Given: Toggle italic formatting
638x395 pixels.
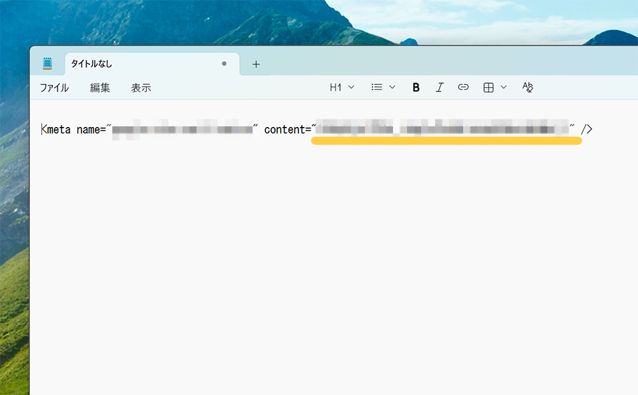Looking at the screenshot, I should (440, 87).
